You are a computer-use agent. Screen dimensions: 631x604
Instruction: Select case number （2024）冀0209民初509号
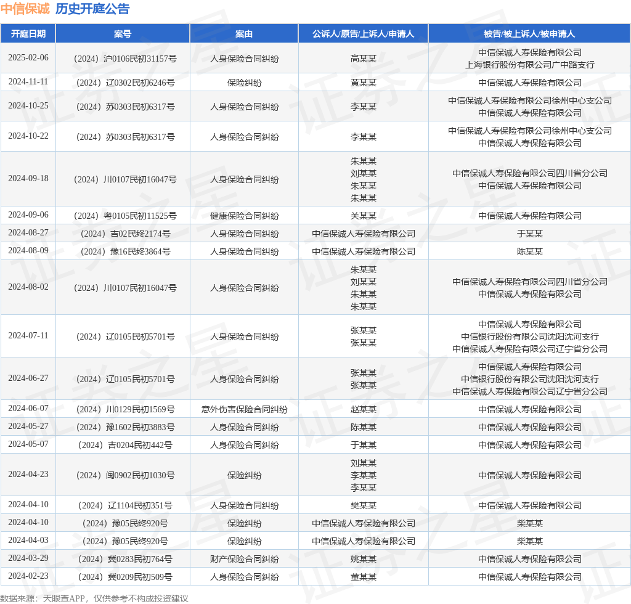(x=123, y=577)
